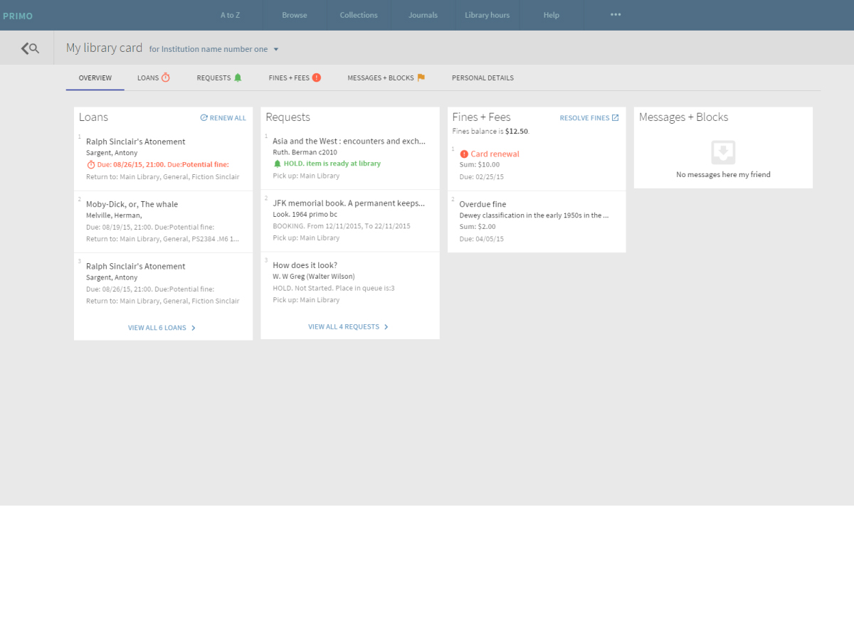Click the green bell icon on the HOLD request
The image size is (854, 640).
278,164
